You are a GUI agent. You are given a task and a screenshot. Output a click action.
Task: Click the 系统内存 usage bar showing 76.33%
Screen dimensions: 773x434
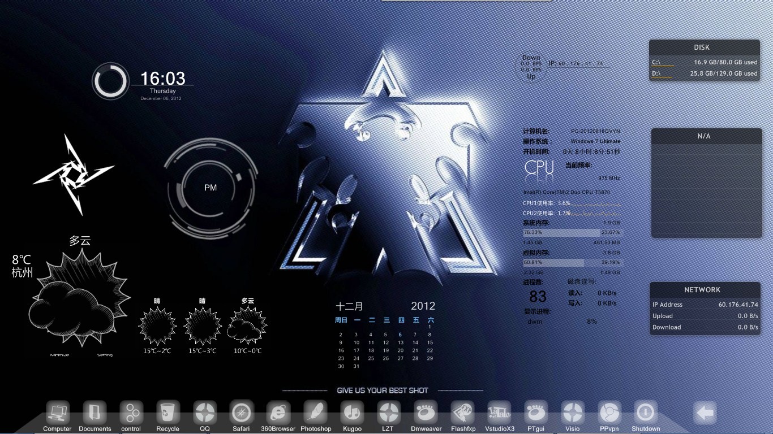(572, 232)
